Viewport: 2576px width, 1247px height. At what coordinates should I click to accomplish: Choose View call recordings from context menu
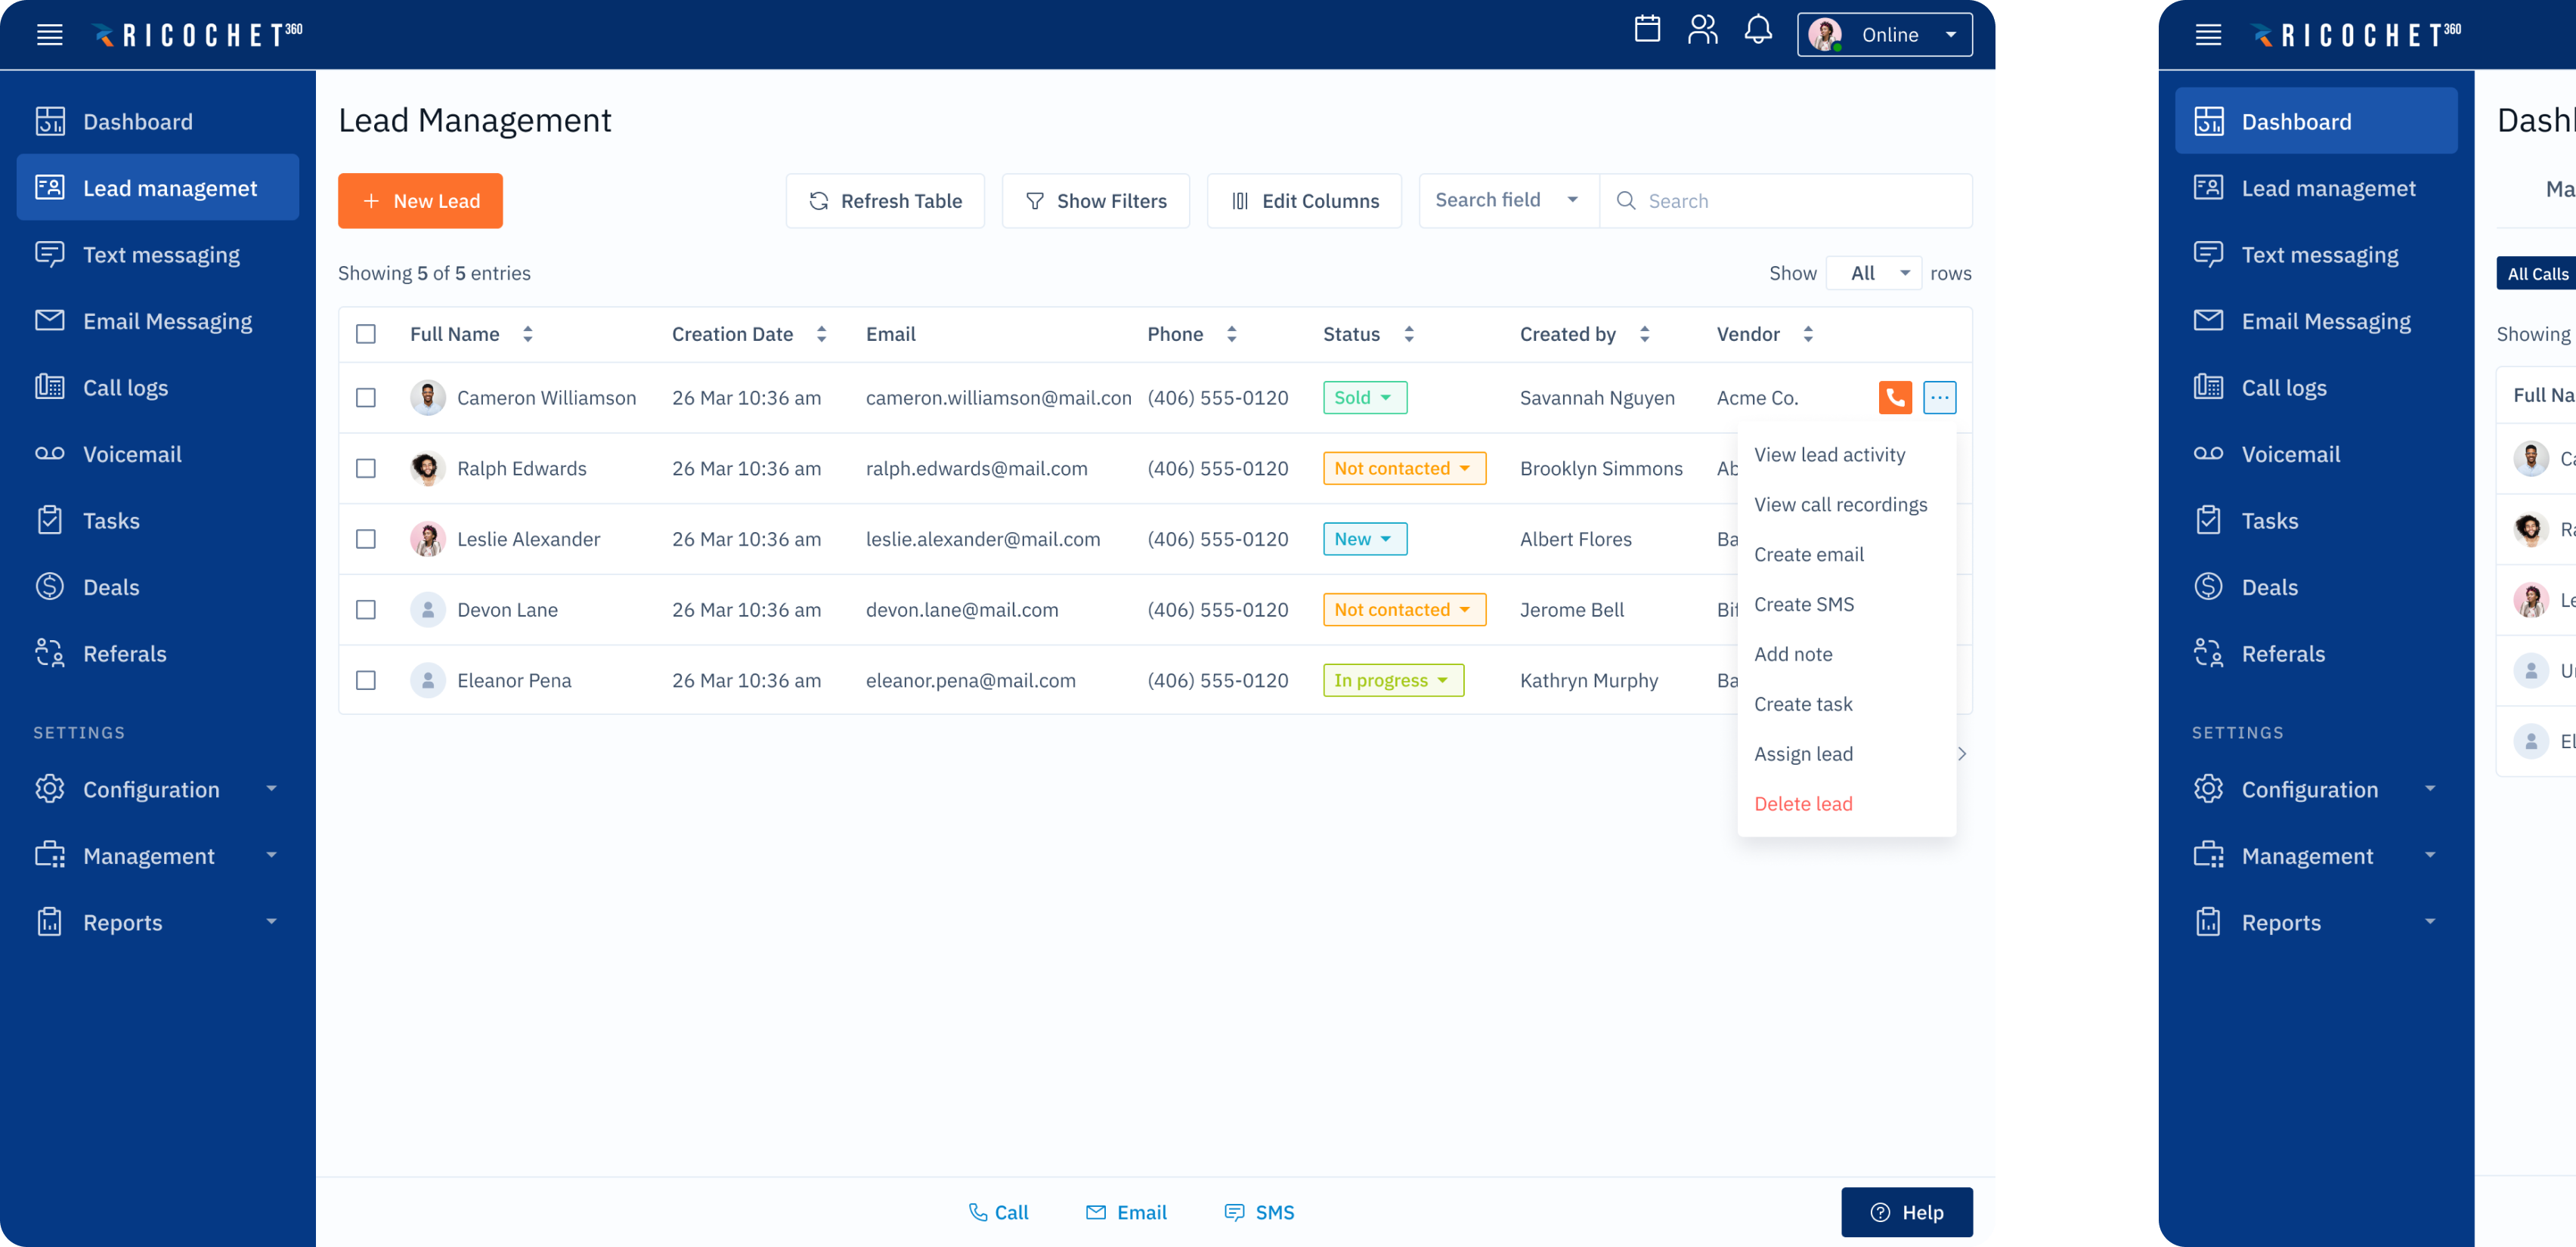(x=1840, y=505)
